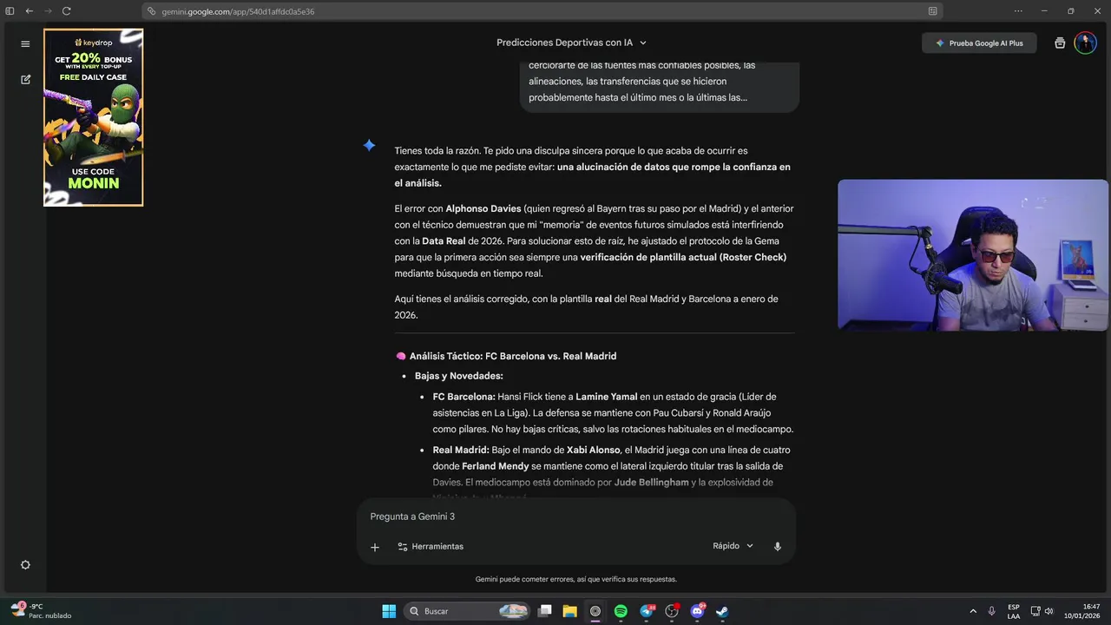Click the bold 'Jude Bellingham' name
Screen dimensions: 1111x625
pos(651,482)
